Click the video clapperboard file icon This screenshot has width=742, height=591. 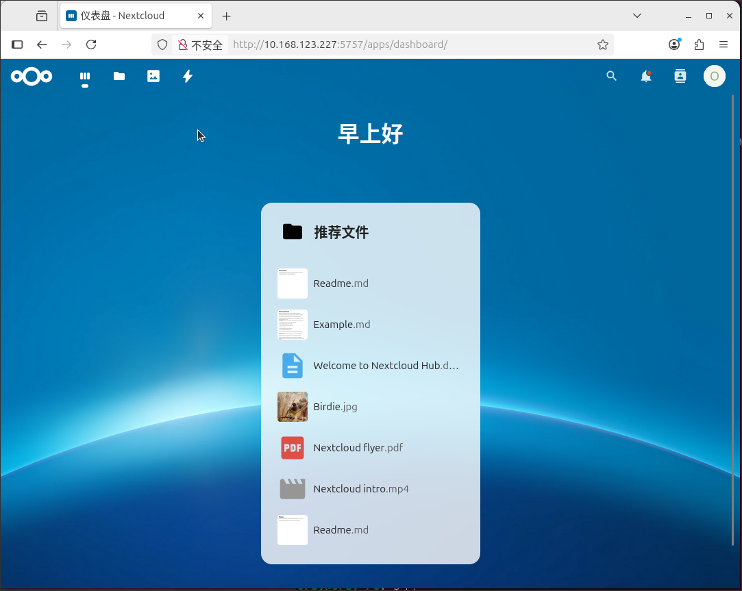[x=293, y=489]
